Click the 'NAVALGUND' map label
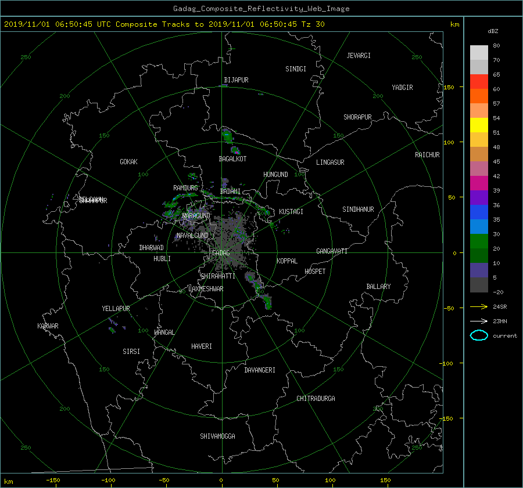Image resolution: width=523 pixels, height=488 pixels. coord(192,236)
